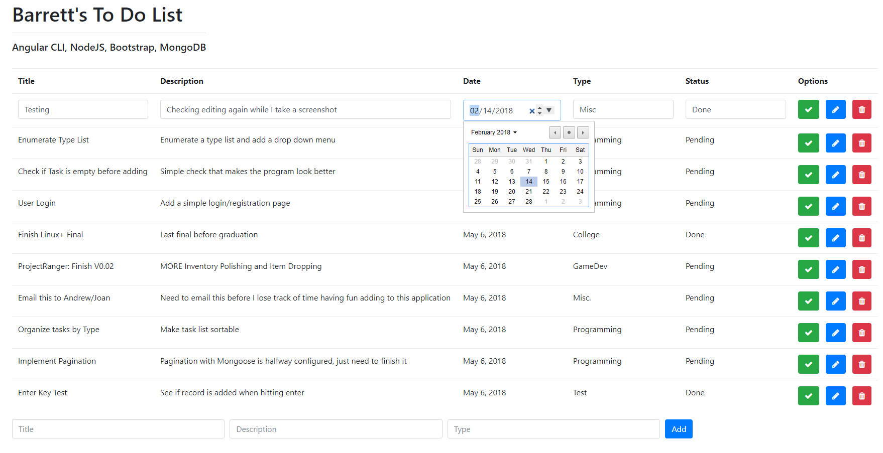Edit the Enter Key Test task
This screenshot has width=883, height=453.
(835, 396)
